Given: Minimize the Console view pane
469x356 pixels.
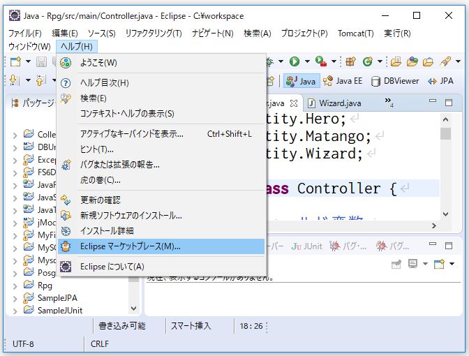Looking at the screenshot, I should (x=433, y=244).
